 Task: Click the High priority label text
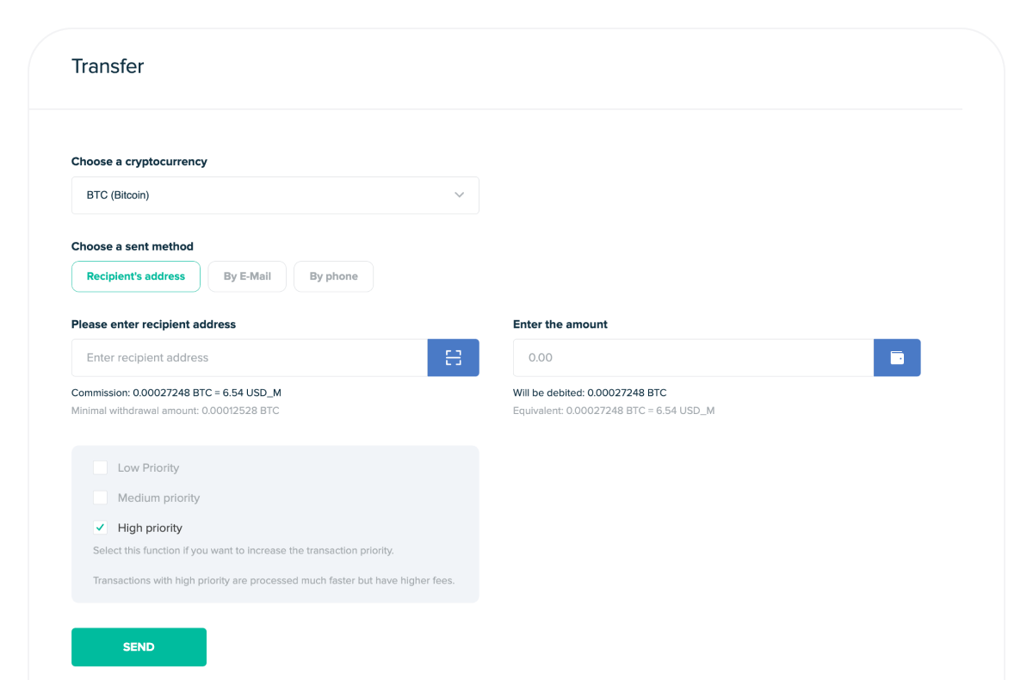coord(150,528)
